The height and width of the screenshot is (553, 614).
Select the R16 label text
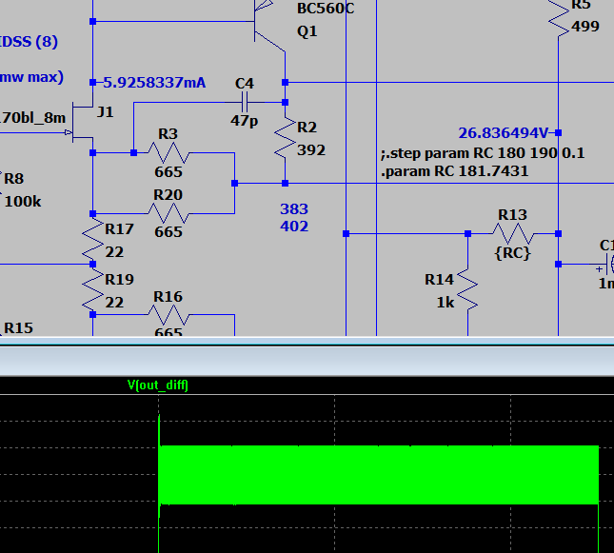(168, 297)
